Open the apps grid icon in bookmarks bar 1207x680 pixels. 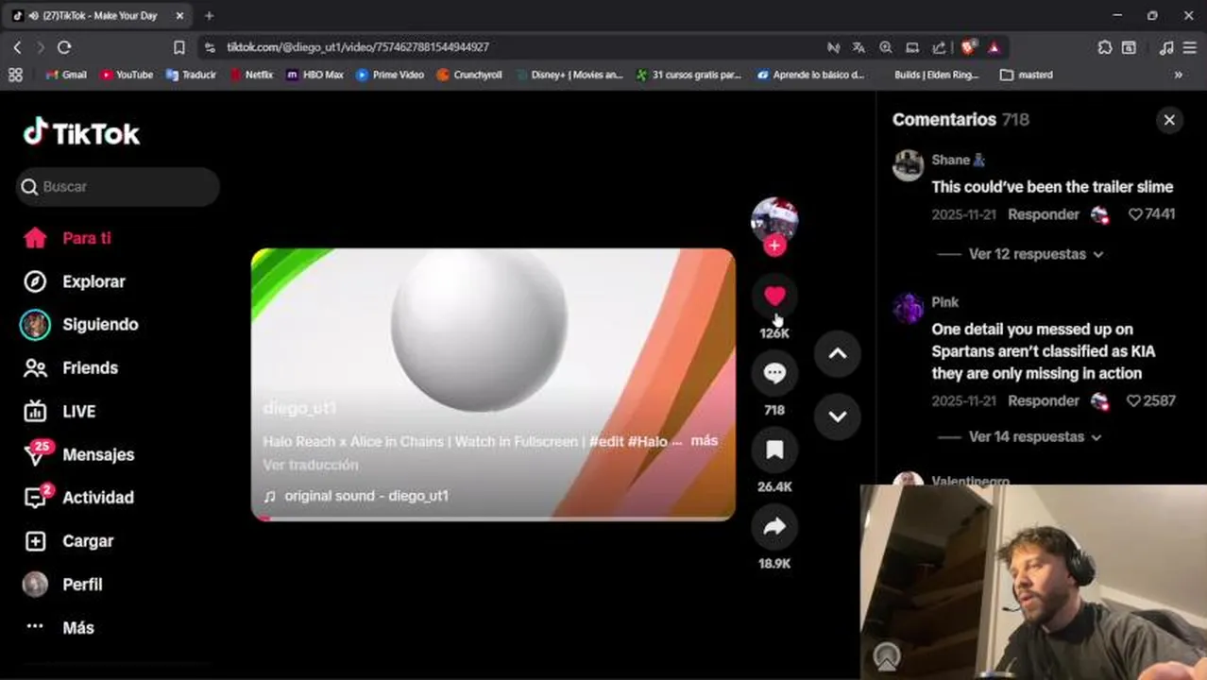click(15, 75)
